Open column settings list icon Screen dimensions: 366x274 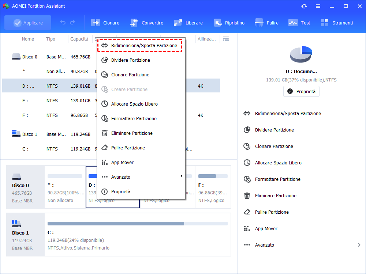tap(226, 39)
